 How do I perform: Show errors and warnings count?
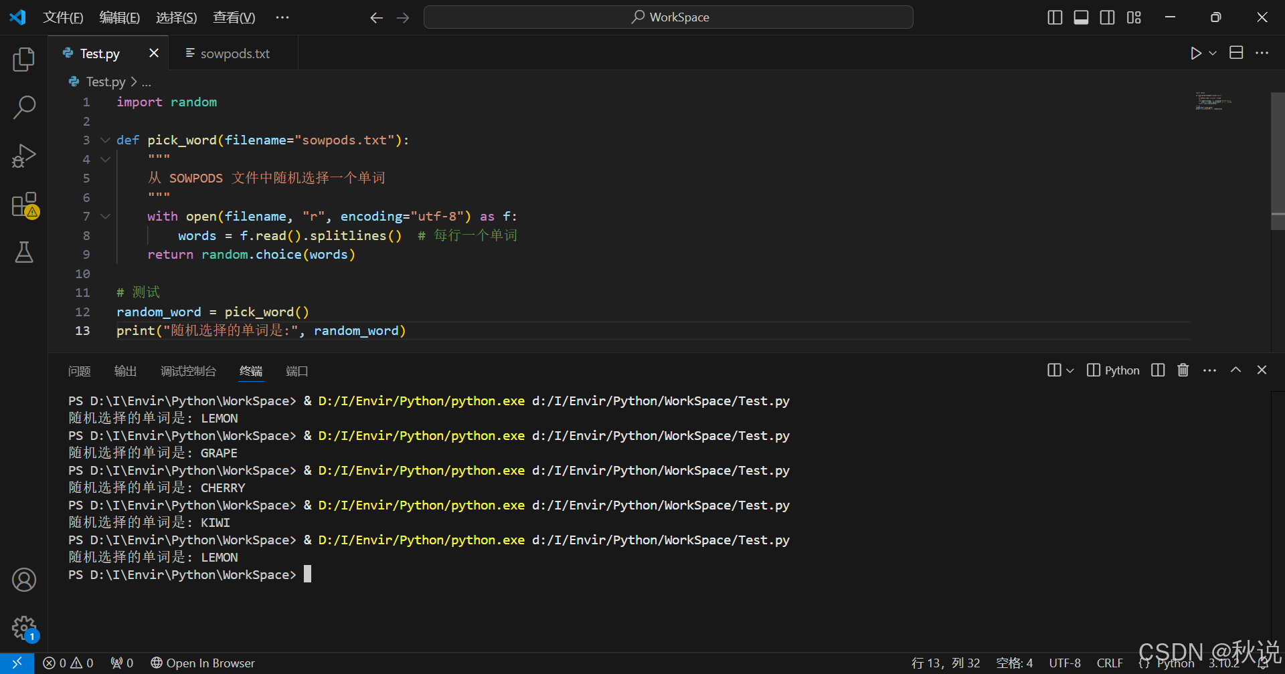[x=68, y=663]
